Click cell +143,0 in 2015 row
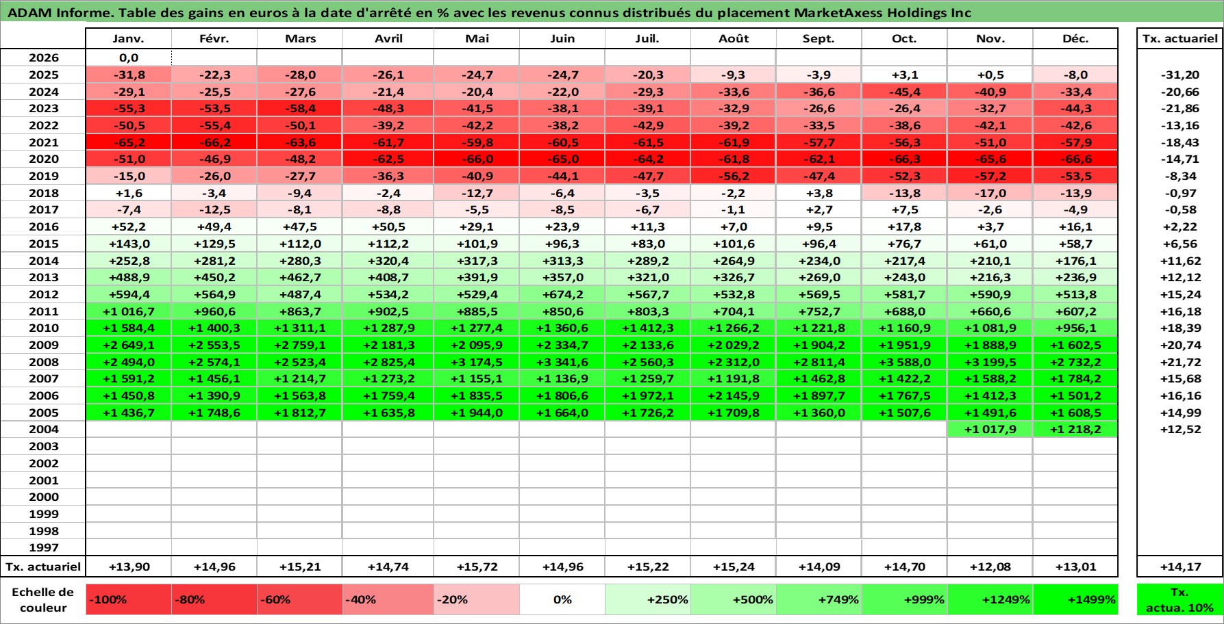Image resolution: width=1224 pixels, height=624 pixels. click(x=129, y=244)
